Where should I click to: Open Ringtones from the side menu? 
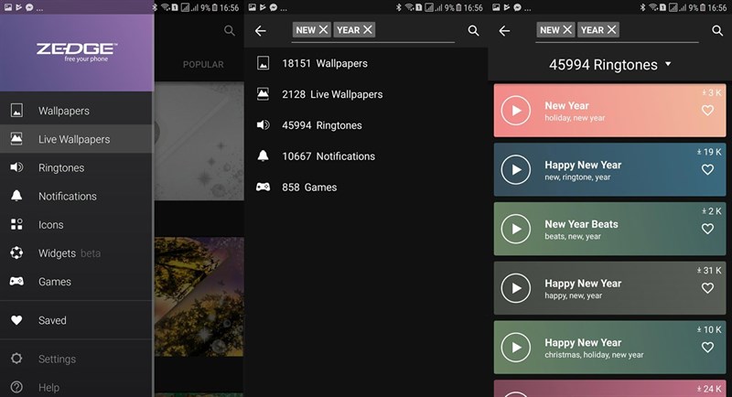click(x=77, y=167)
